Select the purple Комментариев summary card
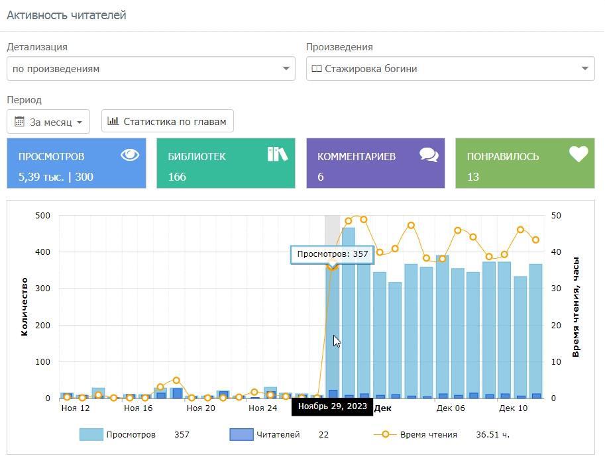 375,163
